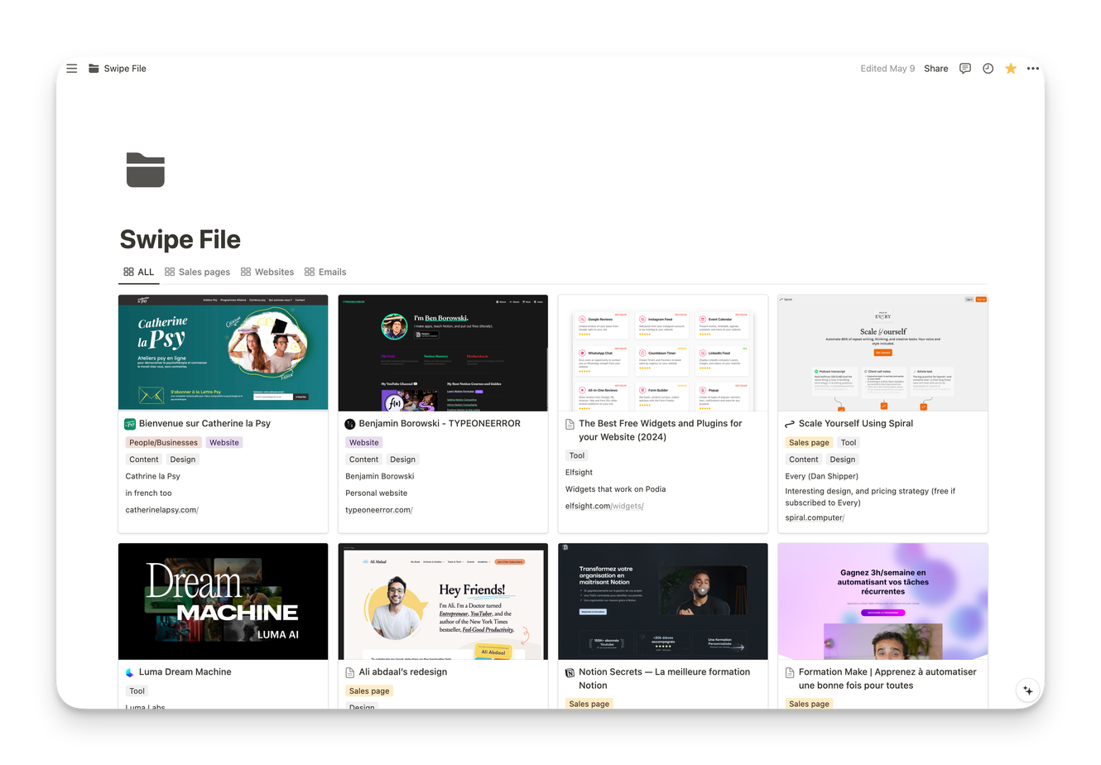The height and width of the screenshot is (765, 1101).
Task: Click the Swipe File breadcrumb folder icon
Action: pyautogui.click(x=94, y=69)
